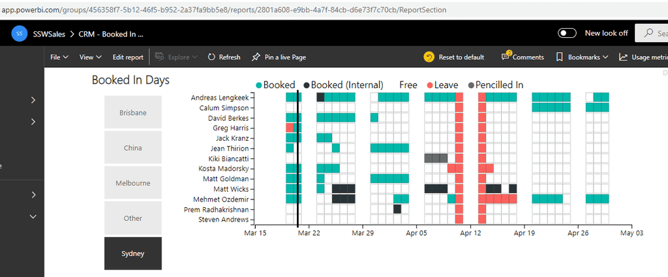
Task: Click Edit report menu item
Action: [128, 57]
